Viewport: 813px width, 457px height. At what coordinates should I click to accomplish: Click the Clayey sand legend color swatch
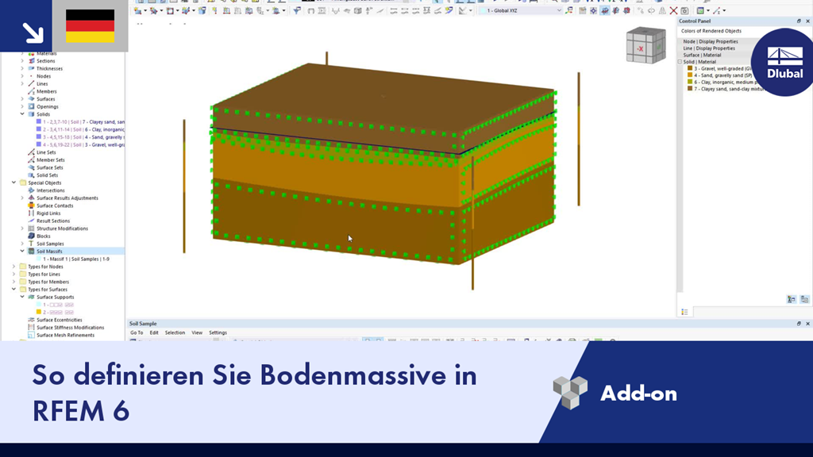coord(690,89)
